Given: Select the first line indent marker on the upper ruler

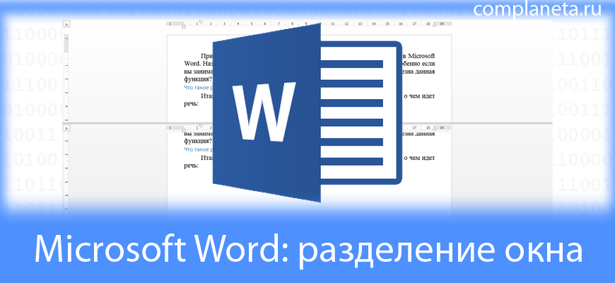Looking at the screenshot, I should coord(201,23).
